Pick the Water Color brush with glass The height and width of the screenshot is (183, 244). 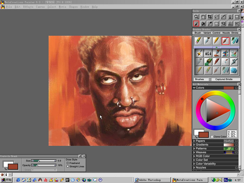click(234, 53)
